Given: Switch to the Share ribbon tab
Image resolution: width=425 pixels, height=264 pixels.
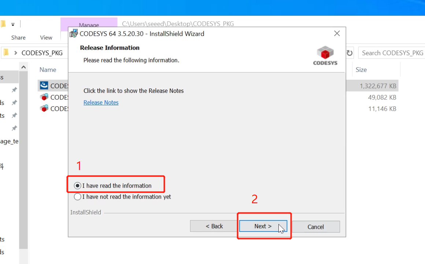Looking at the screenshot, I should point(18,38).
